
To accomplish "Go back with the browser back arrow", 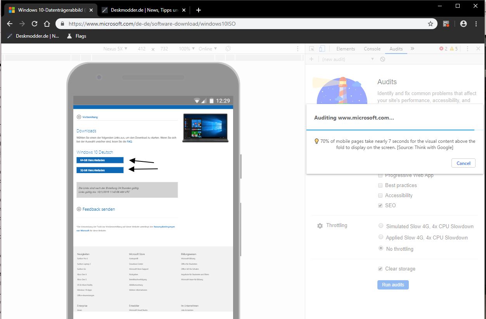I will coord(10,24).
